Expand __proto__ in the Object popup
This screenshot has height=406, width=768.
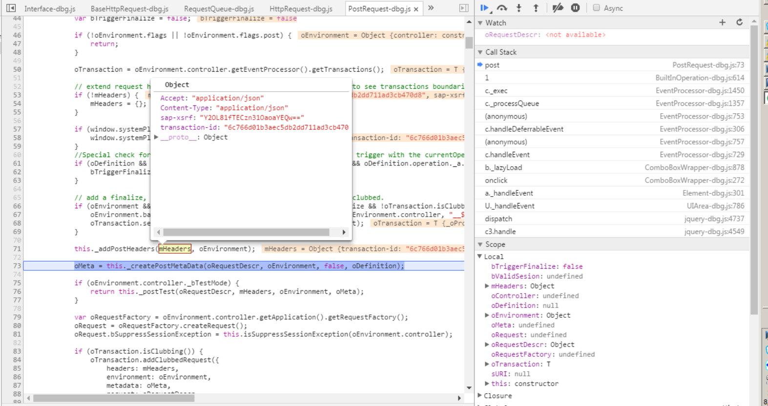[156, 137]
